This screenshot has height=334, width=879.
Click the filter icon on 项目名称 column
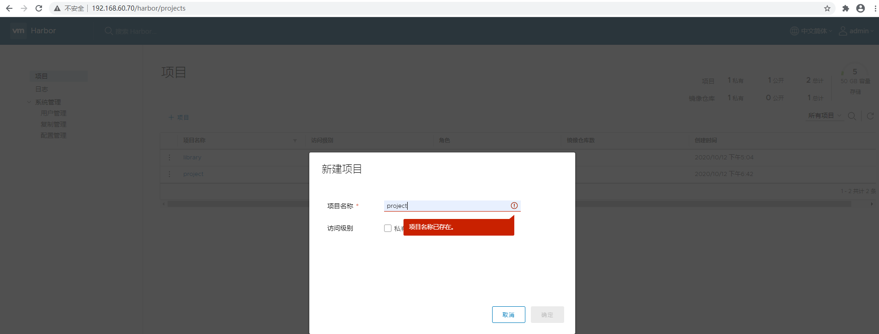295,140
